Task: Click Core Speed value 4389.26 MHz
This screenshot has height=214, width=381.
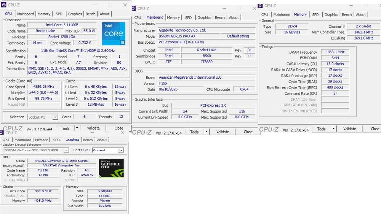Action: [x=44, y=87]
